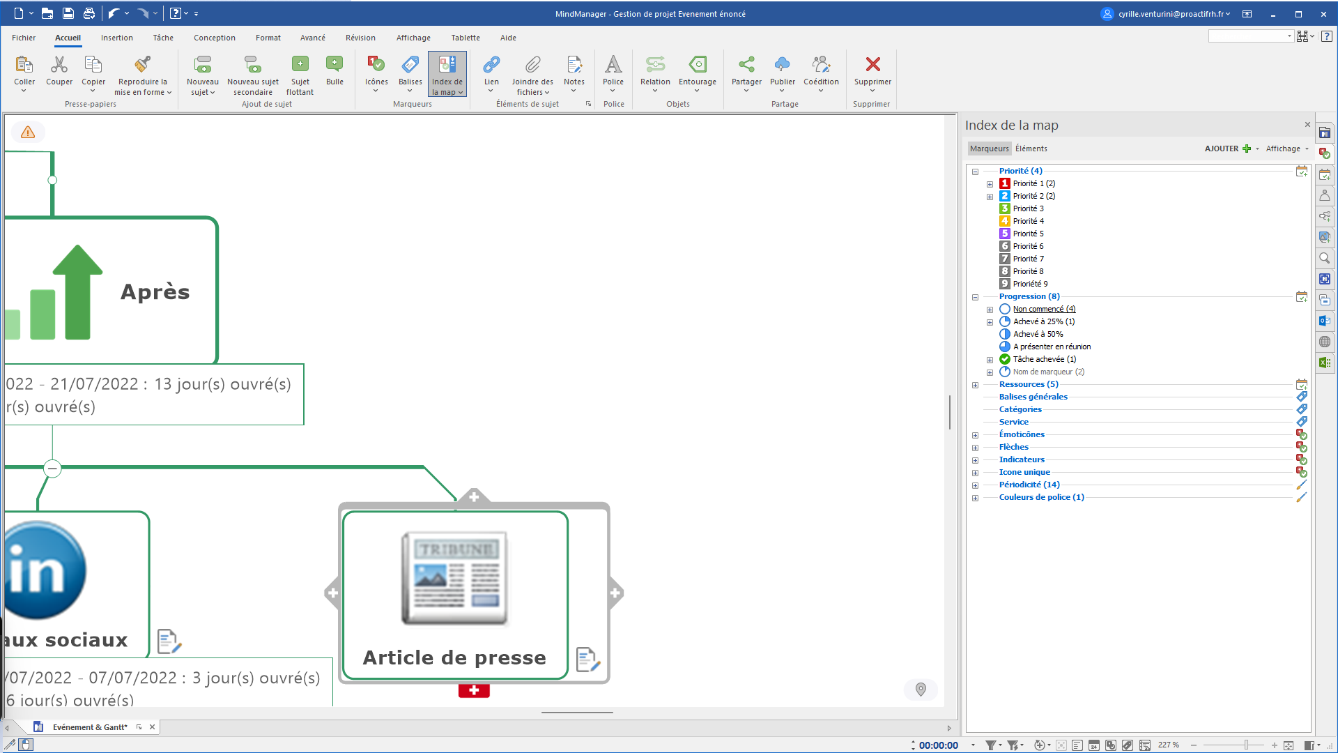Open notes icon on Article de presse

pyautogui.click(x=587, y=659)
